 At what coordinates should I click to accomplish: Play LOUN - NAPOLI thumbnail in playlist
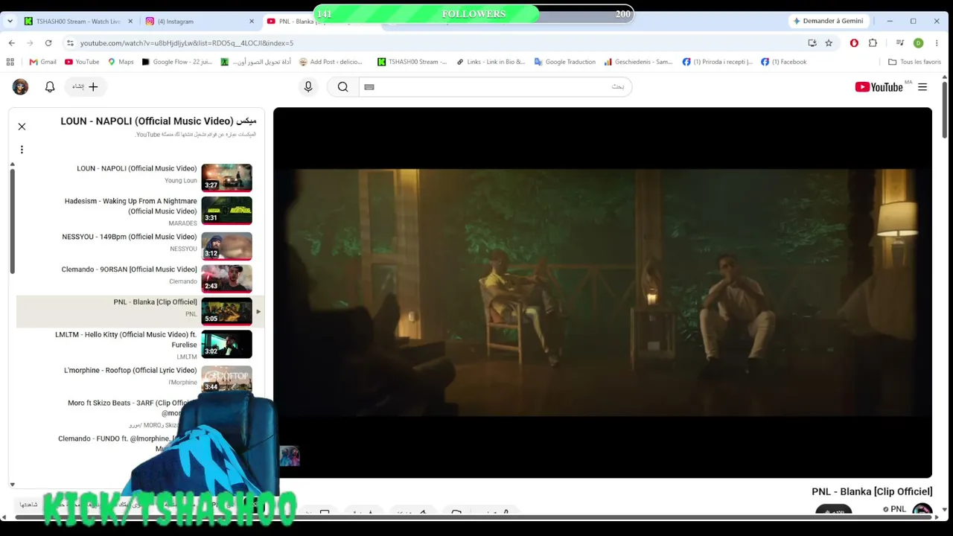226,177
